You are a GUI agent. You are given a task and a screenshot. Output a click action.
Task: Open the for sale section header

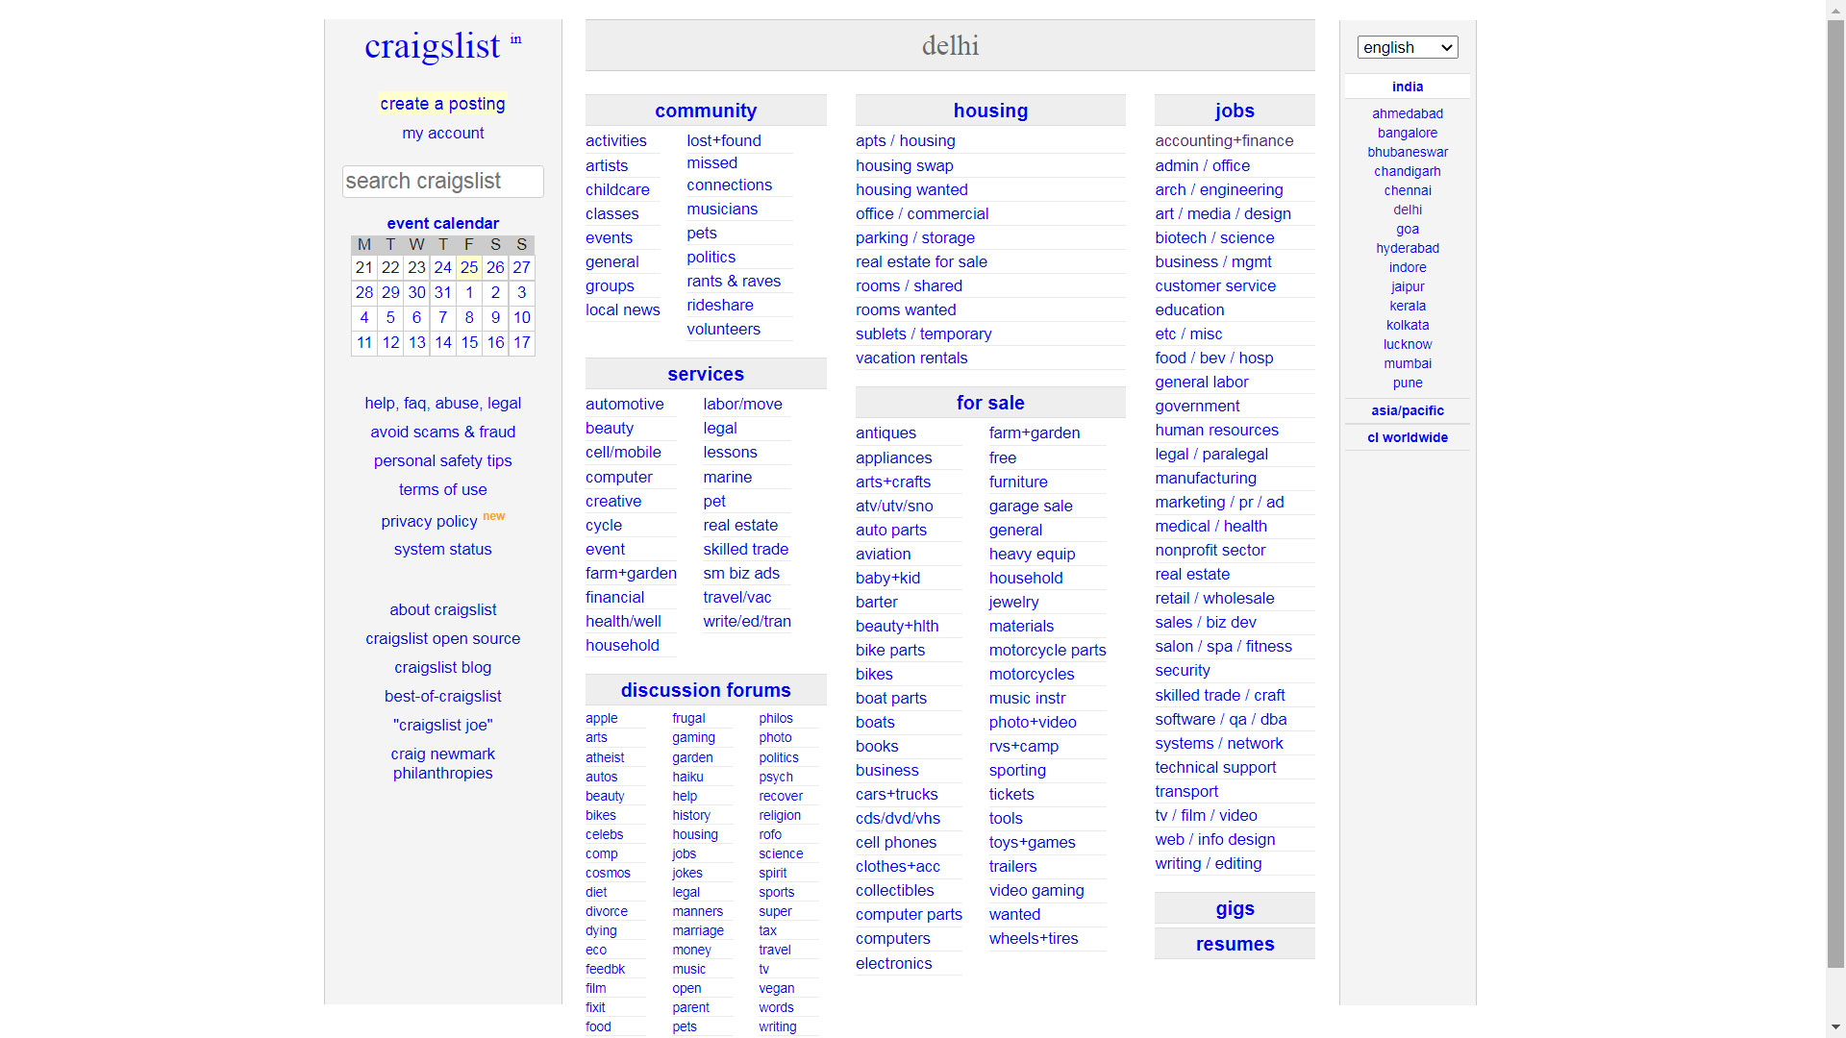pos(990,403)
